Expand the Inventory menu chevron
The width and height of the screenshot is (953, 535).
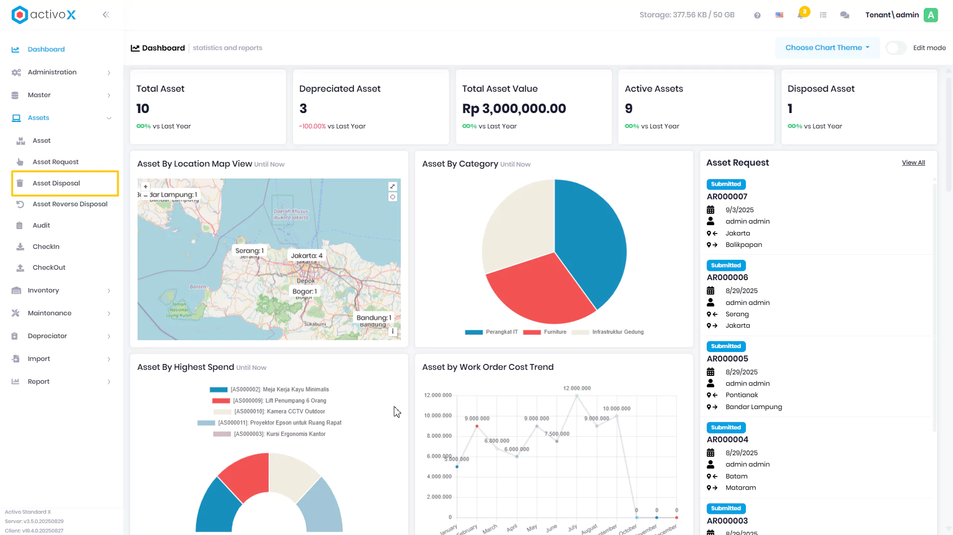tap(109, 291)
